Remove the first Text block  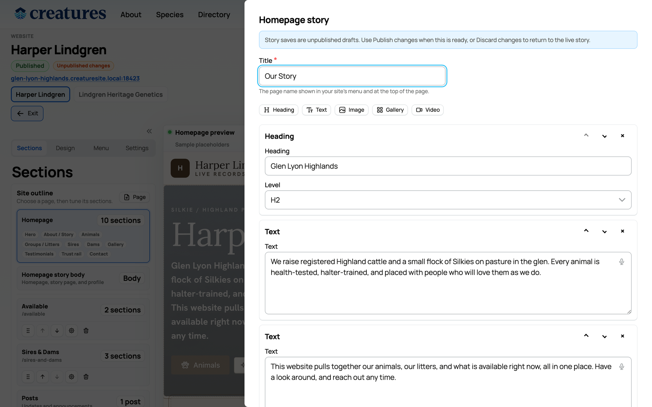point(622,231)
